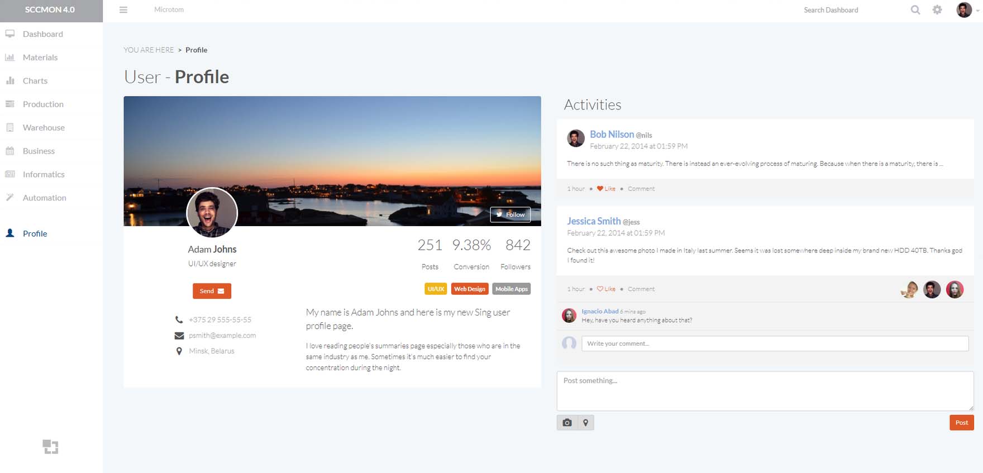983x473 pixels.
Task: Click Bob Nilson's avatar
Action: [x=576, y=138]
